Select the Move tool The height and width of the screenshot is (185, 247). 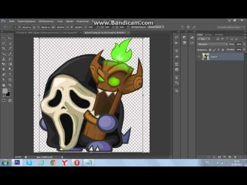pyautogui.click(x=10, y=38)
